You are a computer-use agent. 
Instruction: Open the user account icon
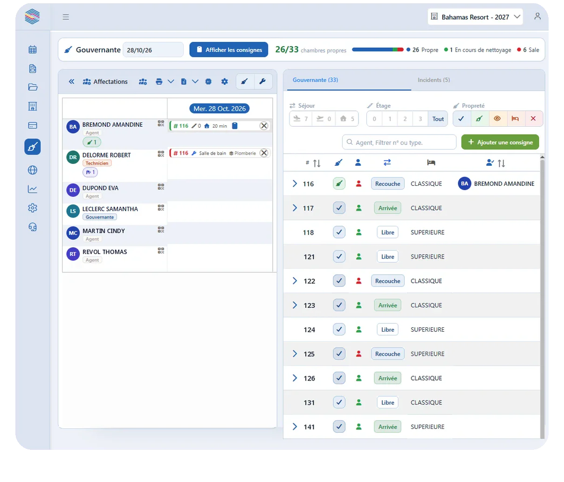pyautogui.click(x=537, y=16)
